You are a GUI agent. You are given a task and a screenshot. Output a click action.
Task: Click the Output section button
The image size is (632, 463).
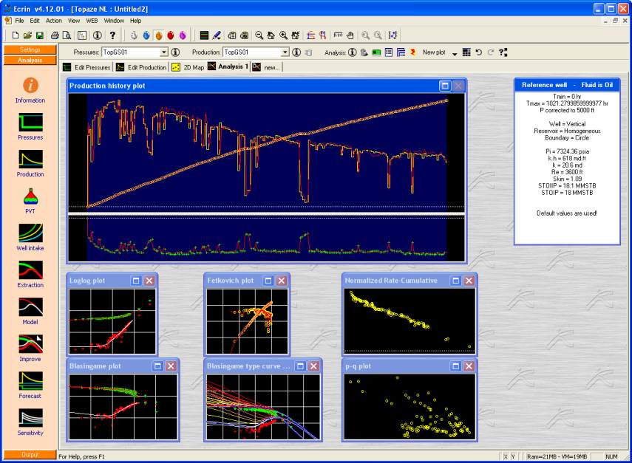tap(30, 454)
